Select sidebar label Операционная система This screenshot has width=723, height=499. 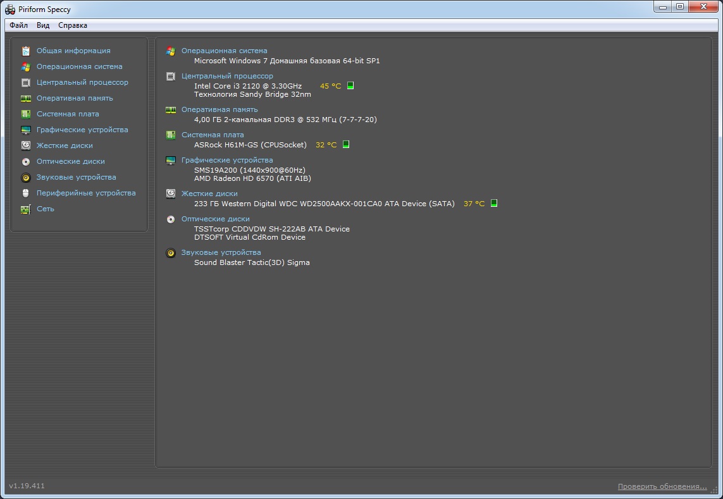[79, 66]
